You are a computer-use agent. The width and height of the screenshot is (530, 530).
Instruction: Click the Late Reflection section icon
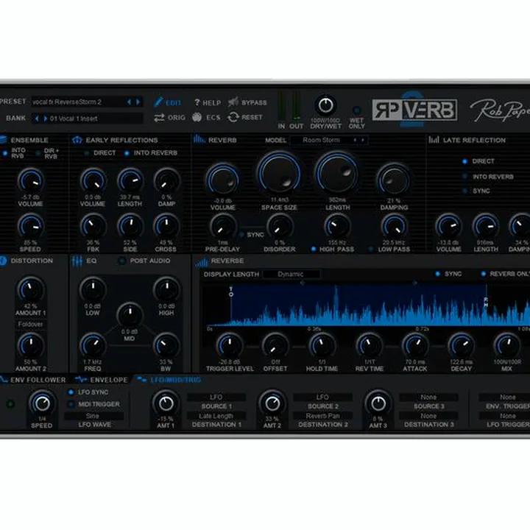434,140
